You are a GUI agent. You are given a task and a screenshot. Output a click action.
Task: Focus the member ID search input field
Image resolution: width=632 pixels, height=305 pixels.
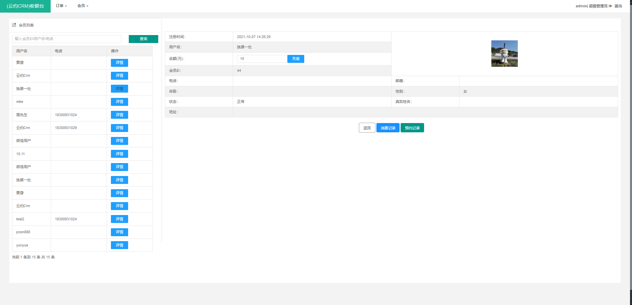pyautogui.click(x=67, y=39)
